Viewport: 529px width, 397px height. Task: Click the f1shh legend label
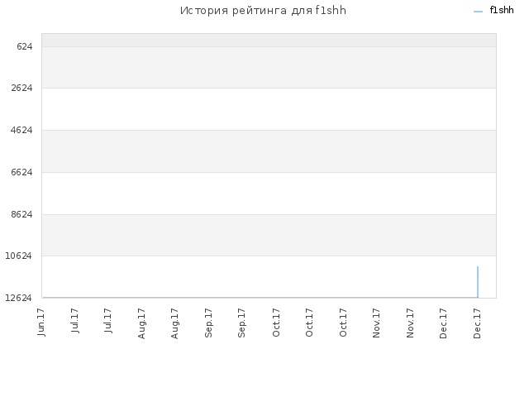(x=502, y=10)
